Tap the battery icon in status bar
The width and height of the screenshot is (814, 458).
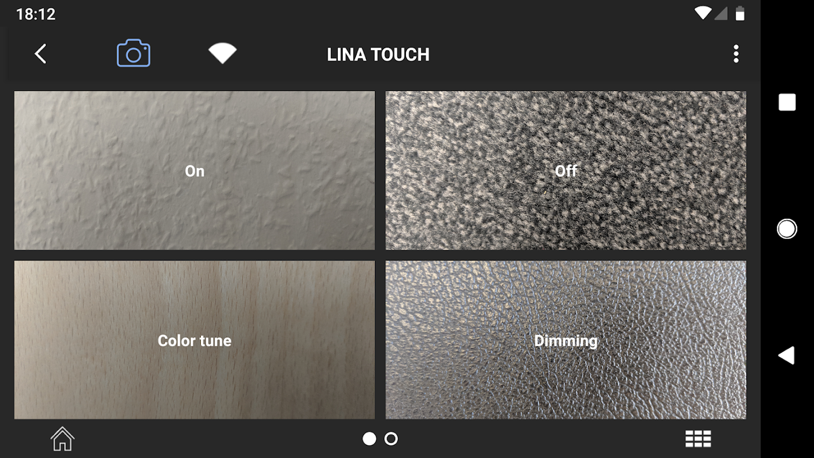[x=740, y=13]
